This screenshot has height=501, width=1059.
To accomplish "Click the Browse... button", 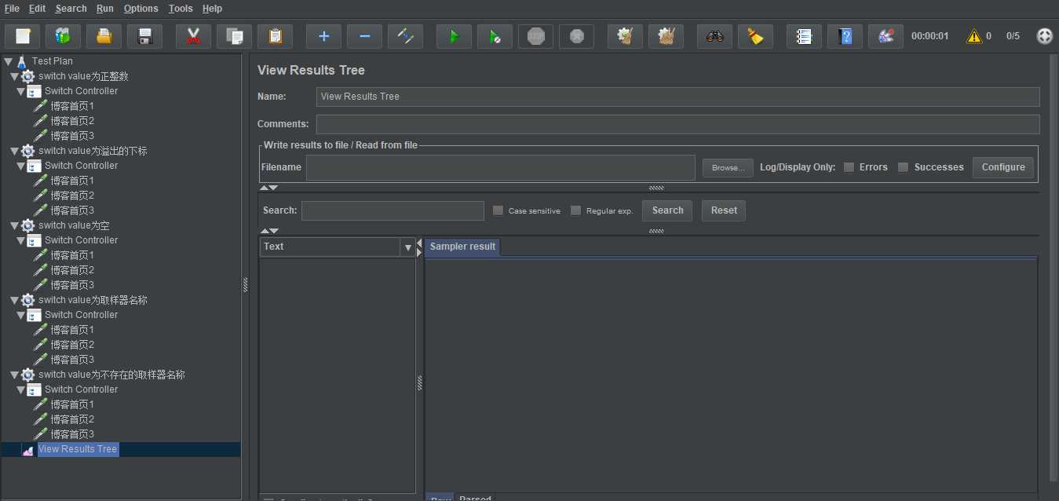I will point(728,168).
